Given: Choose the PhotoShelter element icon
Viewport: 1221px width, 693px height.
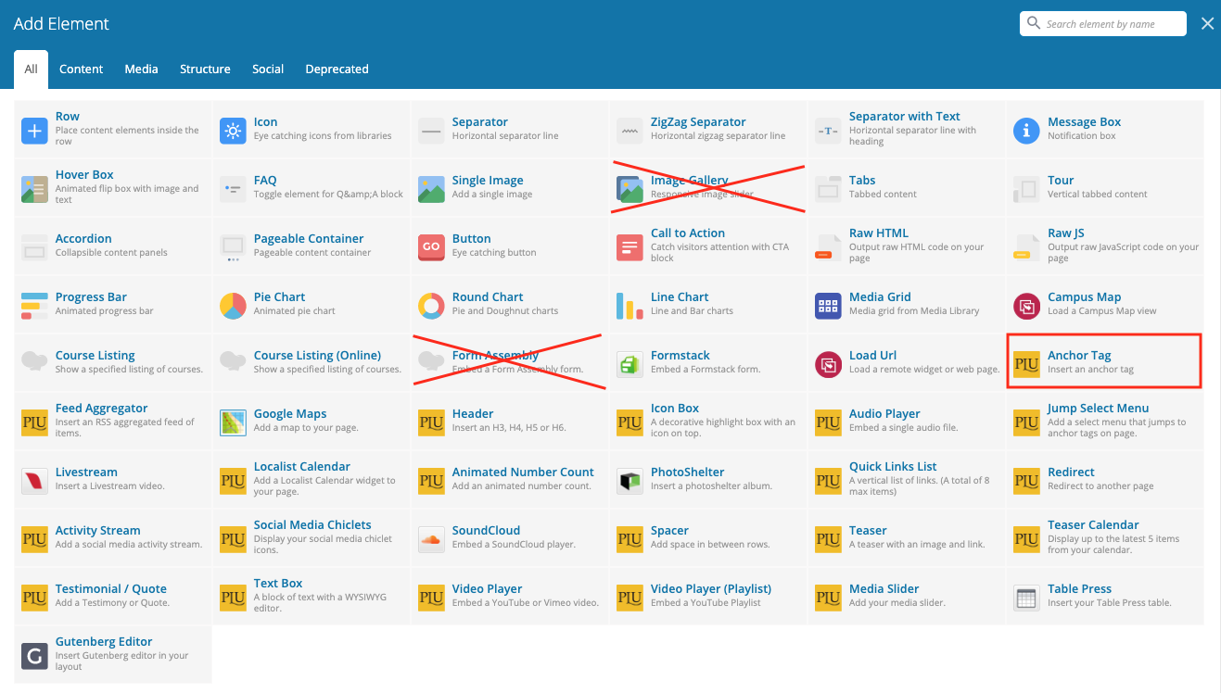Looking at the screenshot, I should (x=630, y=481).
